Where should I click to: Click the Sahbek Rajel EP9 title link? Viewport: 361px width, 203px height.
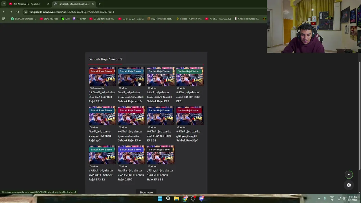point(159,97)
